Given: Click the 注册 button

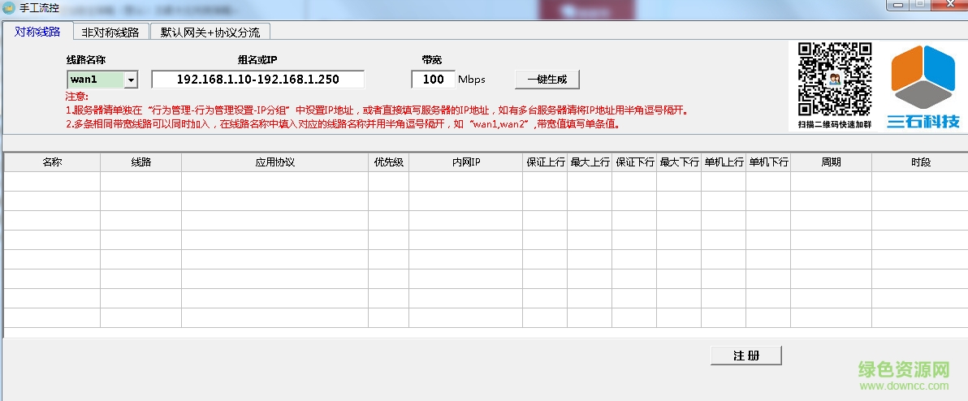Looking at the screenshot, I should point(745,356).
